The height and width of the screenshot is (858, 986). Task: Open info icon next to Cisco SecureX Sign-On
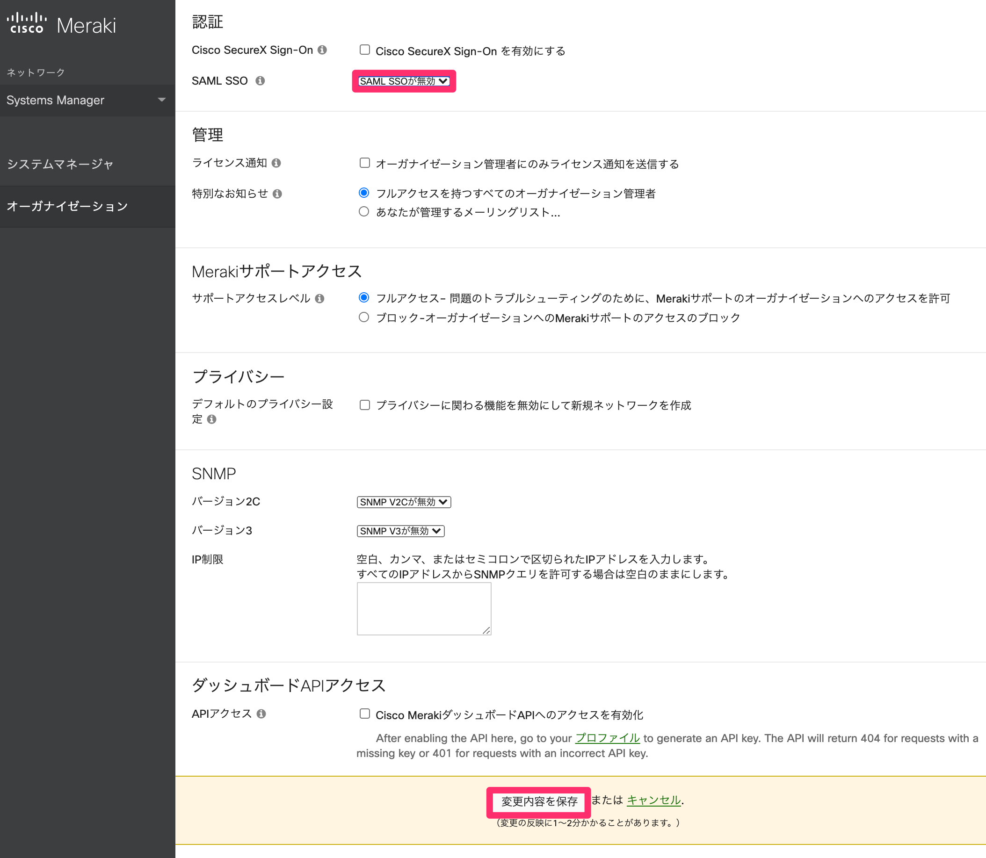(x=322, y=50)
